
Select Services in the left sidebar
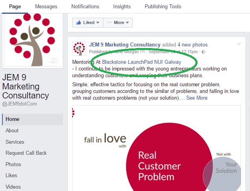(x=15, y=142)
